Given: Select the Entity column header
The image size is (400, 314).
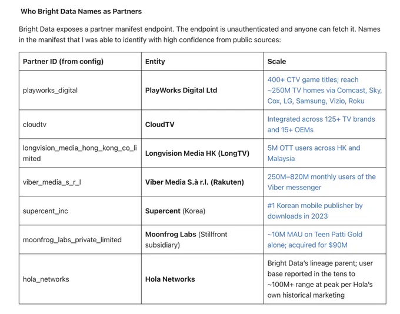Looking at the screenshot, I should tap(202, 62).
